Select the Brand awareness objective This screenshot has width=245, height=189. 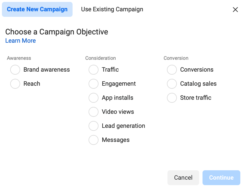tap(15, 70)
